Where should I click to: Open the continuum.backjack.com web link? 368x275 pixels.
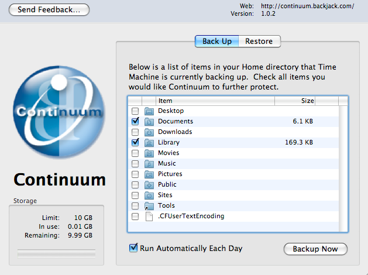(x=308, y=6)
